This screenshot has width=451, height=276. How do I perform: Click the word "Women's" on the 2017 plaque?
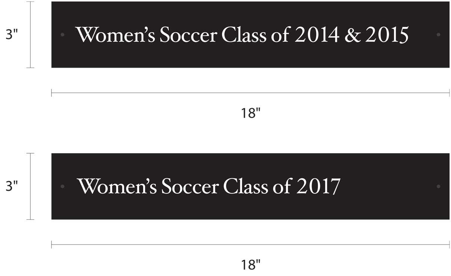pos(117,187)
